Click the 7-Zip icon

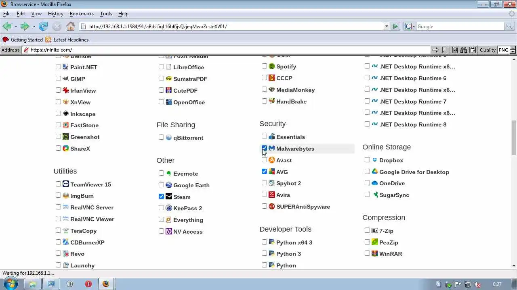click(x=375, y=230)
